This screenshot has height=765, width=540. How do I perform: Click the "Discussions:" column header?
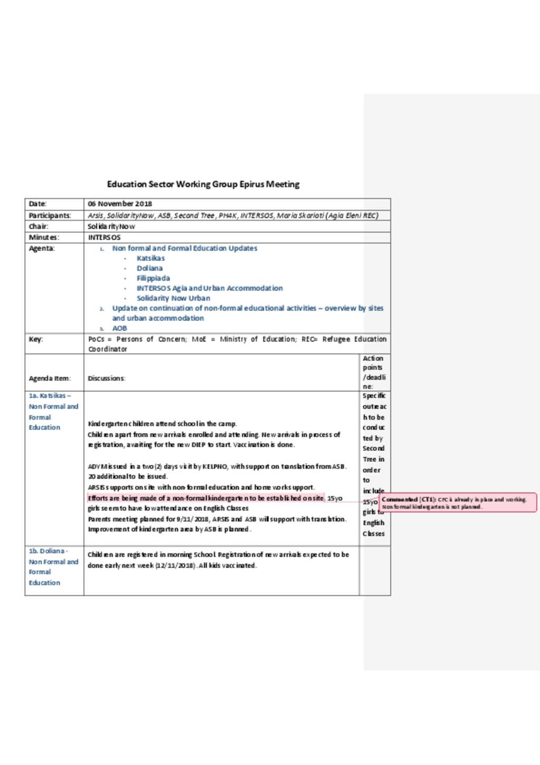(x=107, y=378)
